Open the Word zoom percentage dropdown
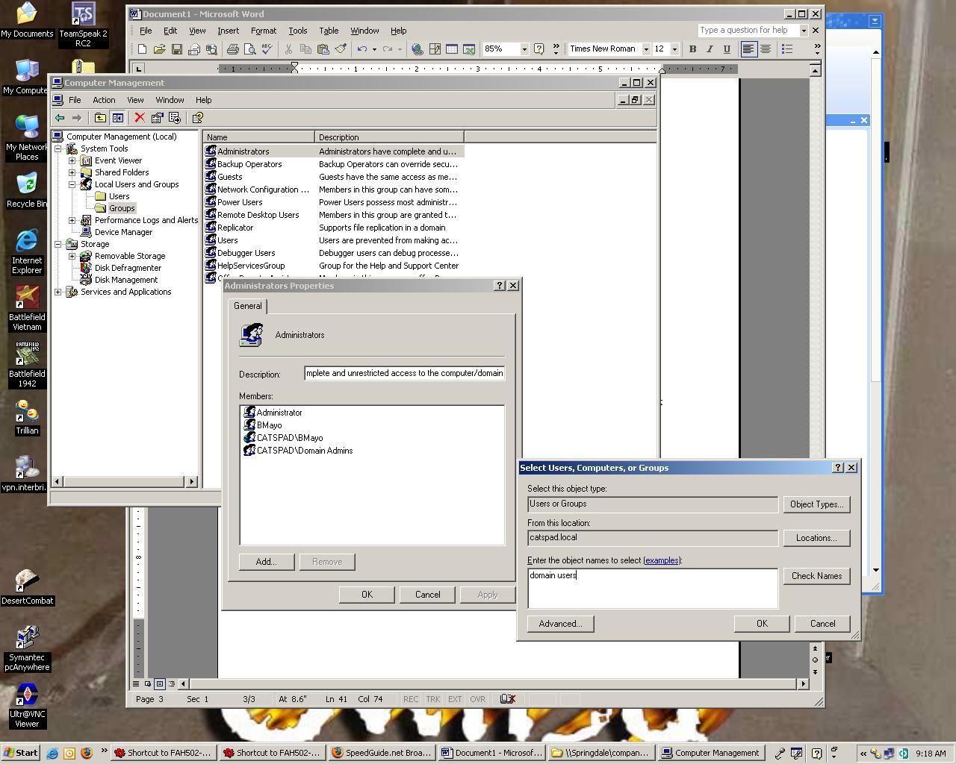The image size is (956, 764). click(x=524, y=49)
